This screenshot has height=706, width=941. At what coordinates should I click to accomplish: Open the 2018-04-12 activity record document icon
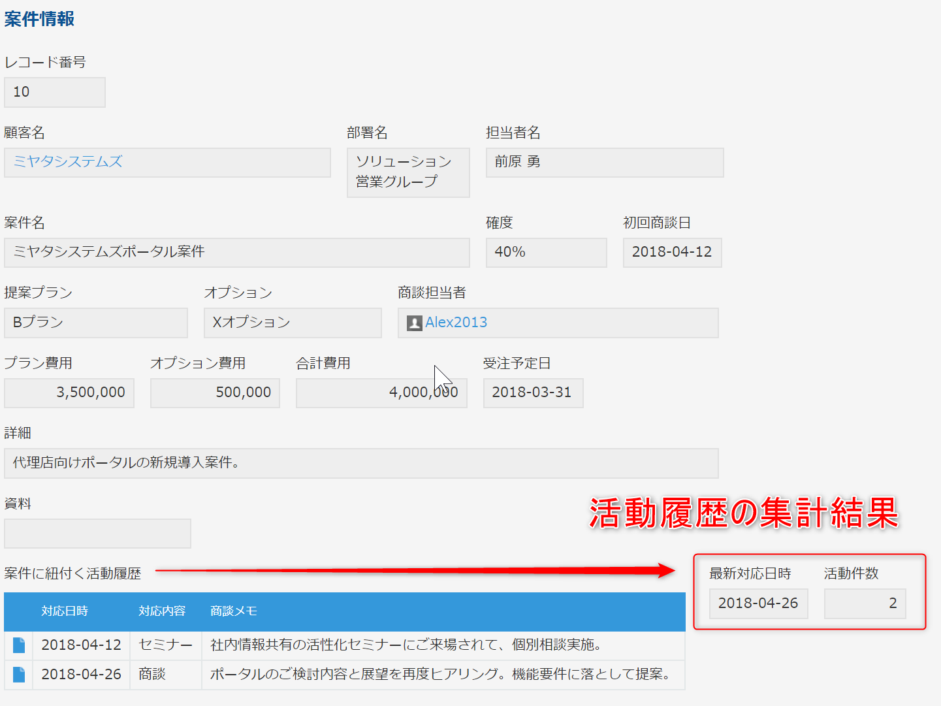coord(18,645)
